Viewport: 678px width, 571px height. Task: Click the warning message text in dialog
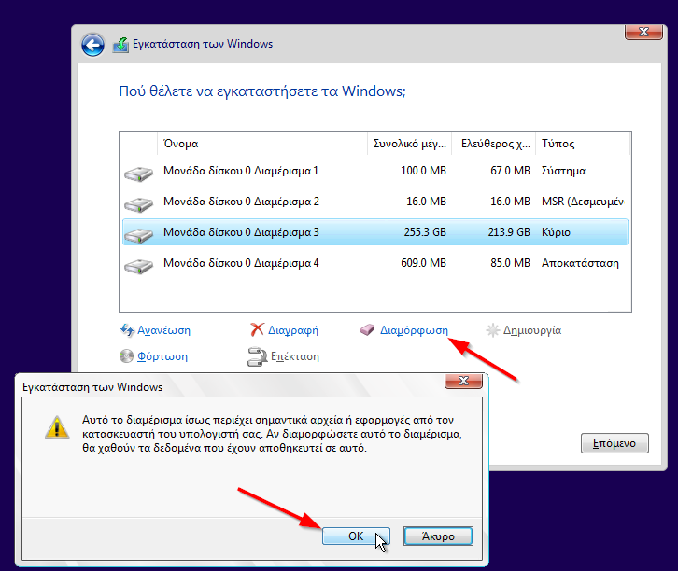click(x=272, y=434)
